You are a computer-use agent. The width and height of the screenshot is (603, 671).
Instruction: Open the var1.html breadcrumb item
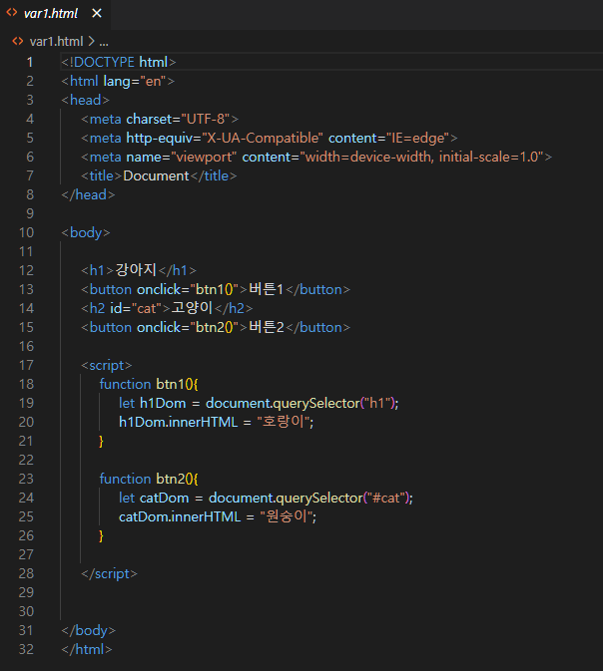click(56, 42)
